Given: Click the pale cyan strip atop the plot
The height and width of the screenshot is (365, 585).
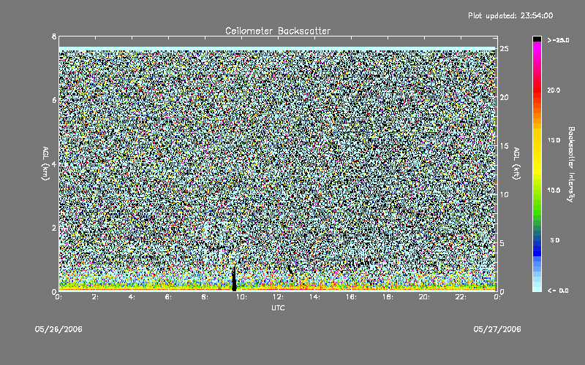Looking at the screenshot, I should click(x=277, y=49).
